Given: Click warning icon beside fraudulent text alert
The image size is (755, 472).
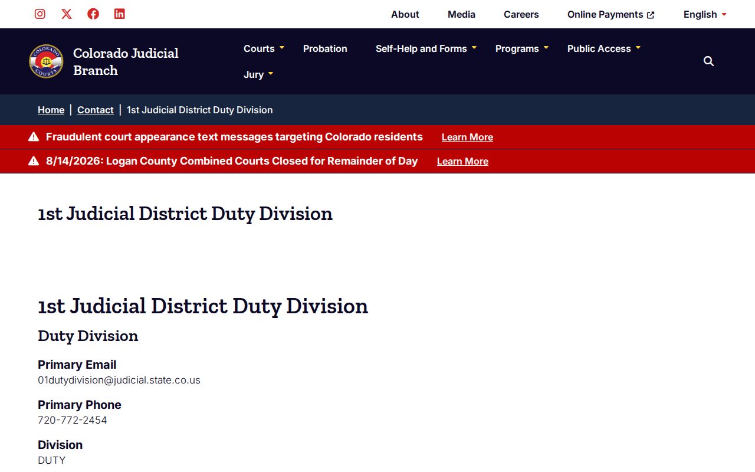Looking at the screenshot, I should [x=34, y=137].
